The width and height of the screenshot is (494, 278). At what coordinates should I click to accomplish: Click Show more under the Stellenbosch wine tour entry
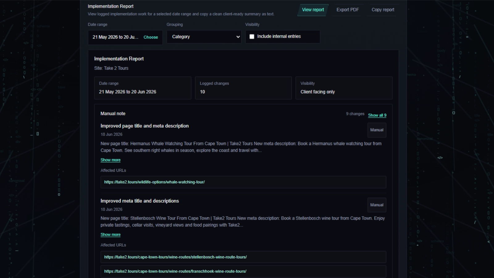[x=111, y=235]
